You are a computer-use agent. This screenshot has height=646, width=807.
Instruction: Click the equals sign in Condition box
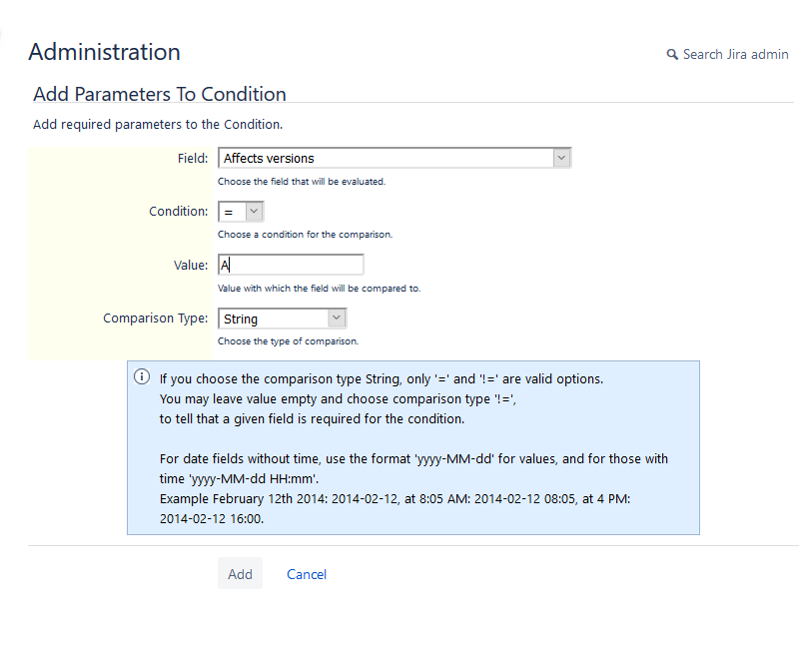click(x=229, y=212)
